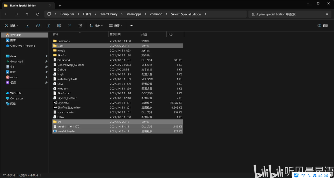Select the Skyrim.ccc file
The image size is (334, 178).
(118, 93)
